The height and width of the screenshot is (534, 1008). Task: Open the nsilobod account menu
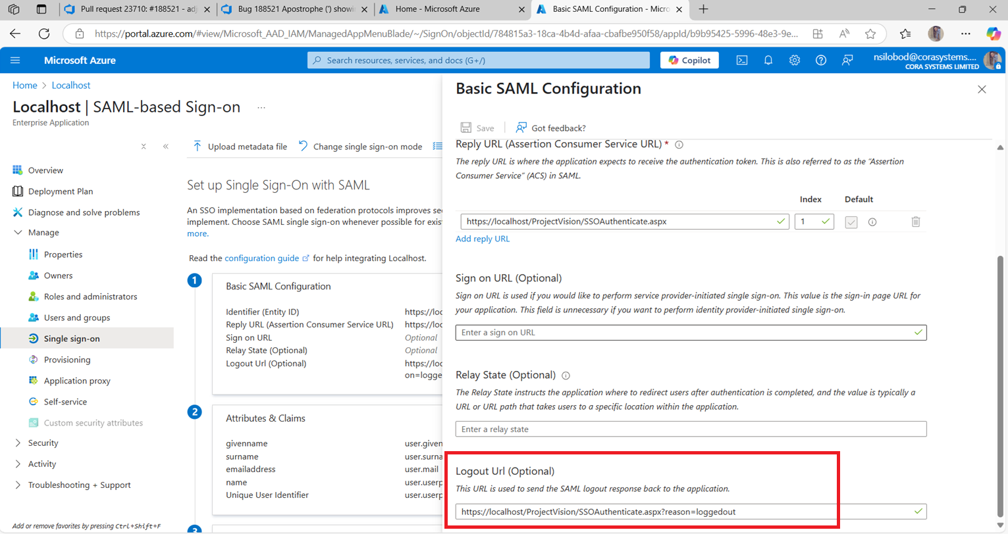pos(937,60)
